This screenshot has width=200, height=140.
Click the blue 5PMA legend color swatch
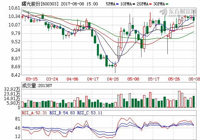coord(117,4)
